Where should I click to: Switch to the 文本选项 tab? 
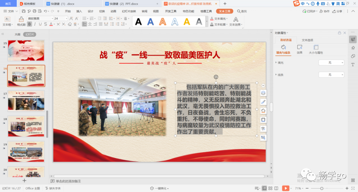(307, 40)
